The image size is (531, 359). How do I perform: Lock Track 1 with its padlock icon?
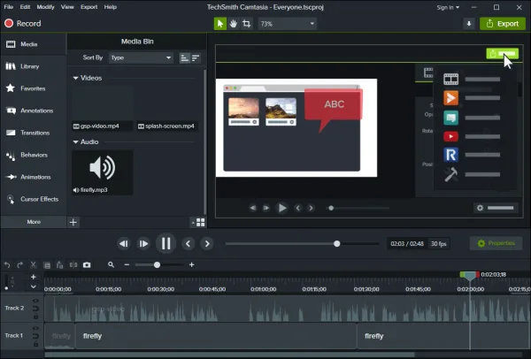click(x=35, y=344)
